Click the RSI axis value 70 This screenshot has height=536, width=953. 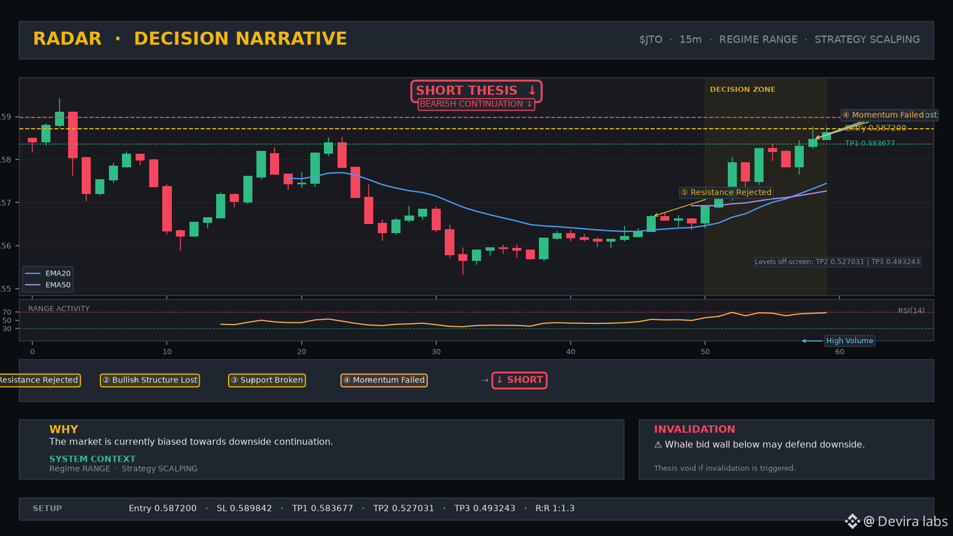tap(7, 313)
